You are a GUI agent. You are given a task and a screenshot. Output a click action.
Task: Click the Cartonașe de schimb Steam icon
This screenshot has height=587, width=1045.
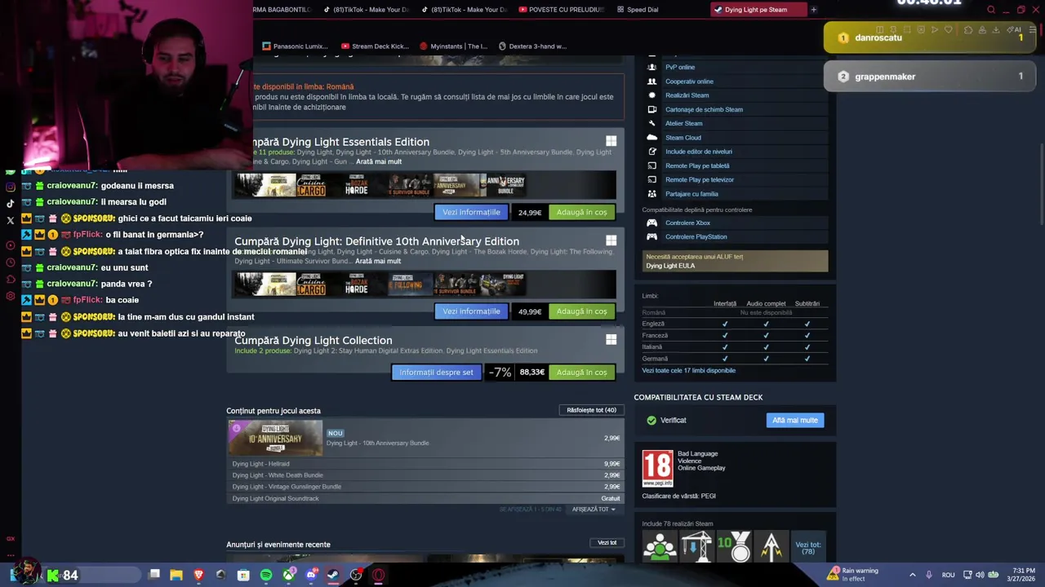(651, 109)
